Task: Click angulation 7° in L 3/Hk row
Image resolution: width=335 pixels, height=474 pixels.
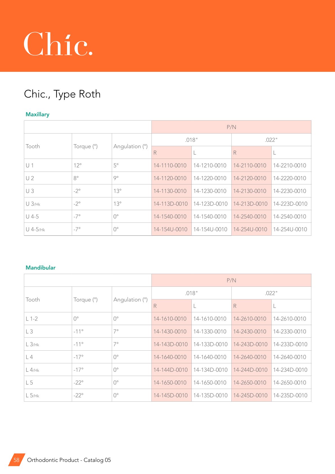Action: 116,344
